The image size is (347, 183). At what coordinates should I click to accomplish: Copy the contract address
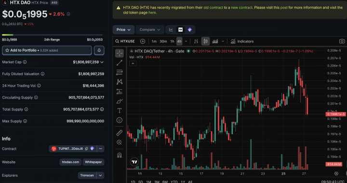(x=87, y=149)
